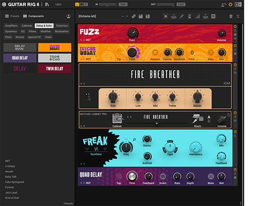This screenshot has height=206, width=263.
Task: Show the Tapedeck Pre icon
Action: pyautogui.click(x=174, y=16)
